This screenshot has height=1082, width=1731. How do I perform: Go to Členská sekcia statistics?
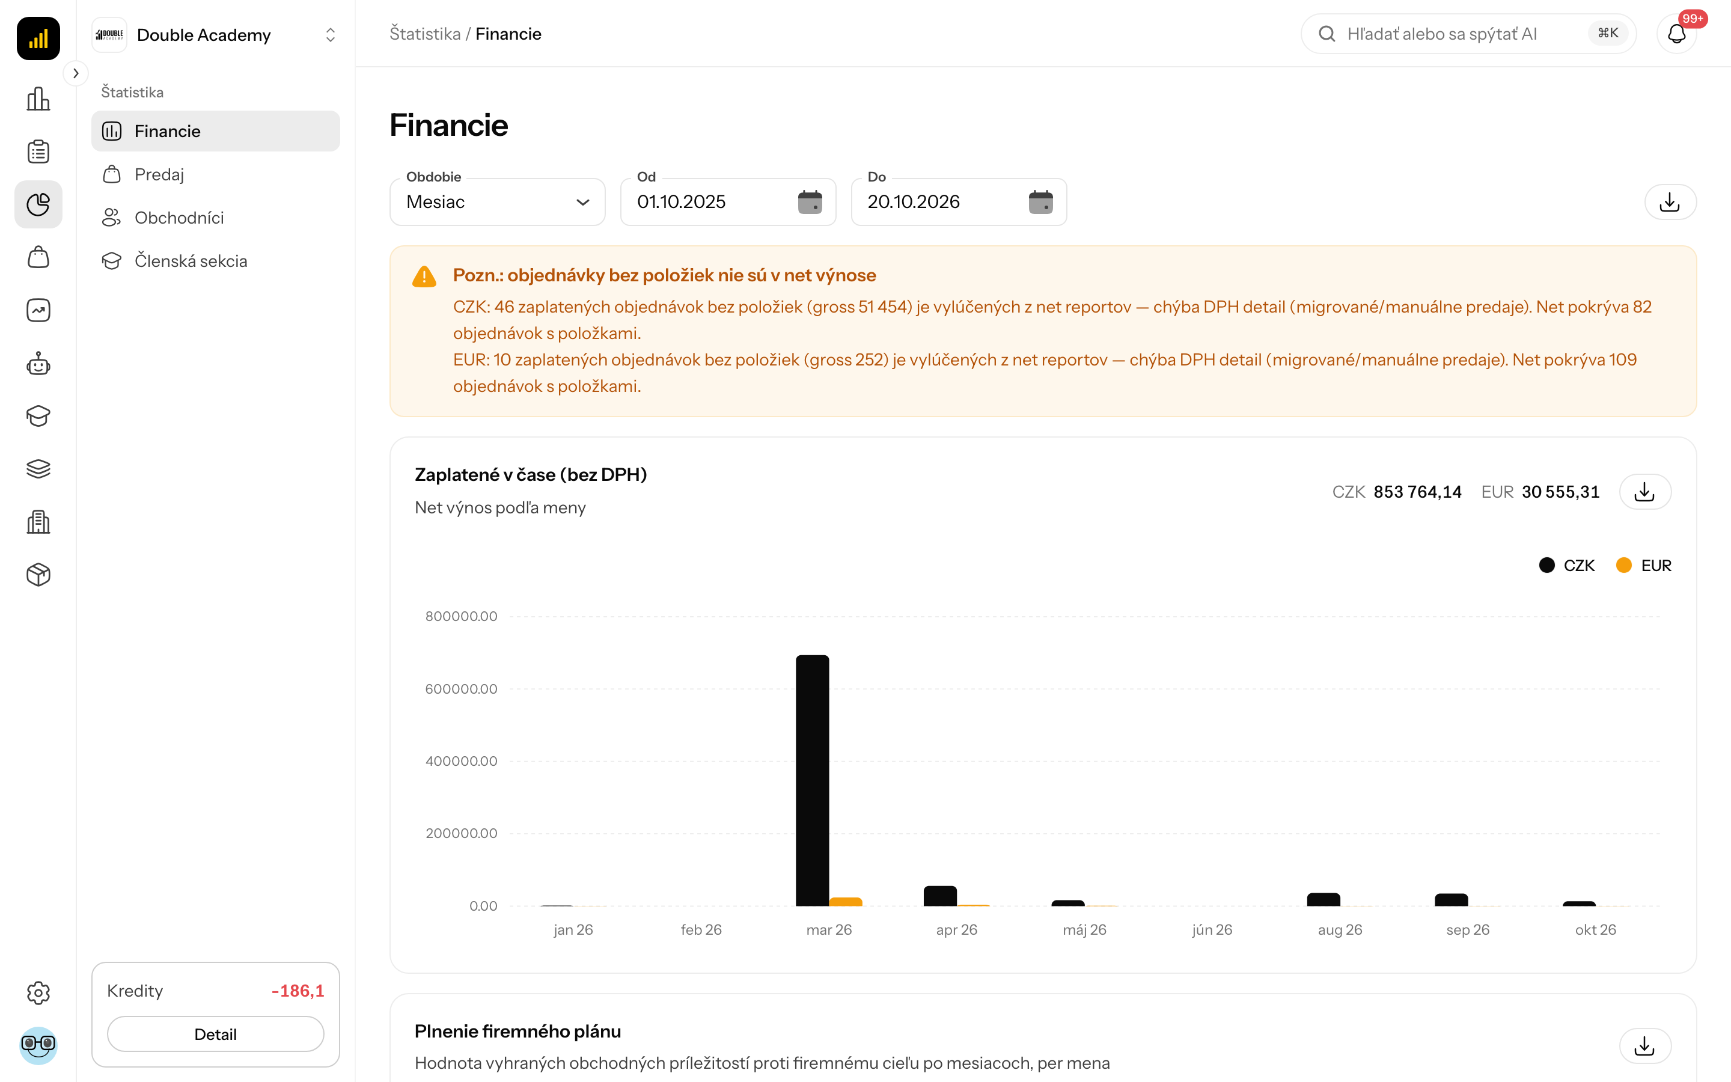coord(215,261)
